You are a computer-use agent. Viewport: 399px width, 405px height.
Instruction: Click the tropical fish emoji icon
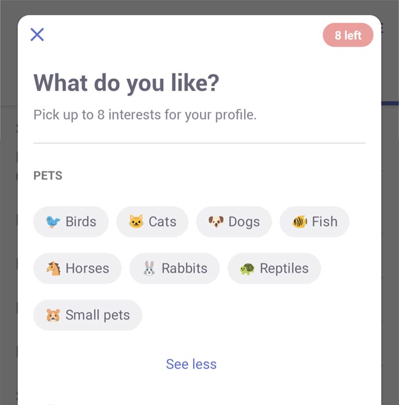(x=300, y=222)
